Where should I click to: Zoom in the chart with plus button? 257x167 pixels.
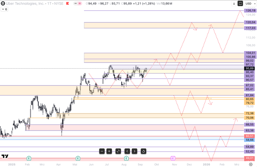[109, 151]
